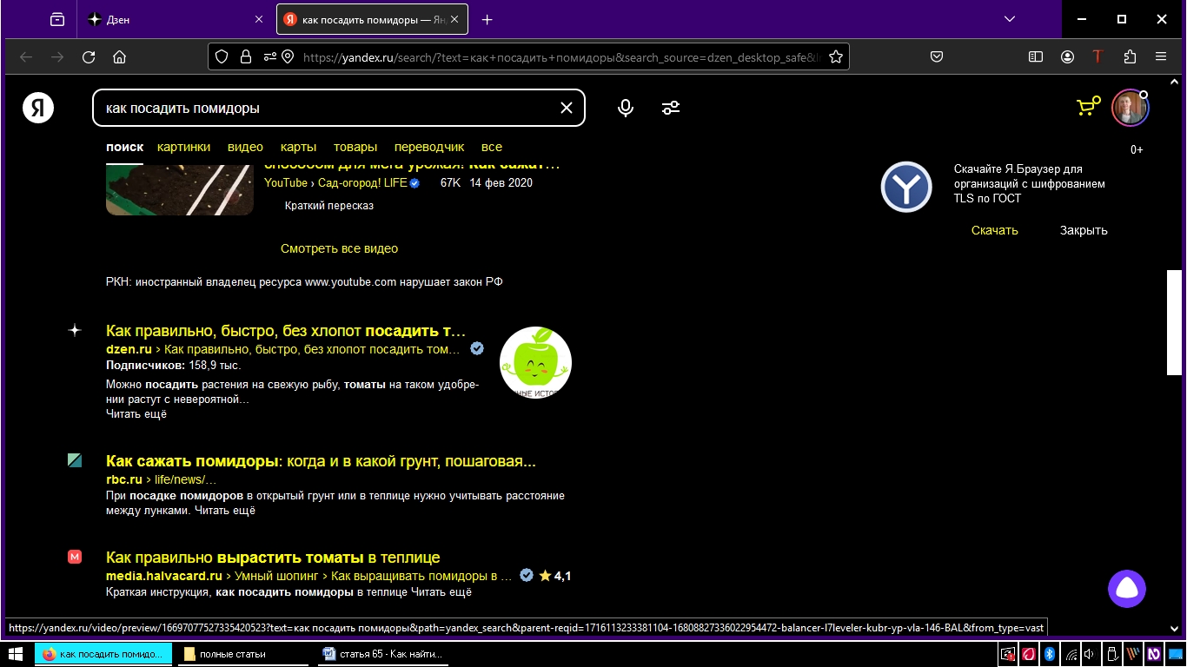Open Bluetooth tray icon

pyautogui.click(x=1049, y=654)
